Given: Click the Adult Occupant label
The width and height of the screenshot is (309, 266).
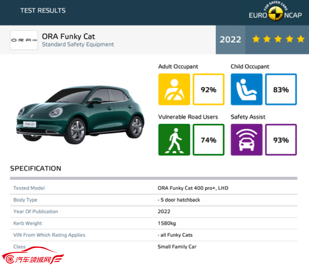Looking at the screenshot, I should pyautogui.click(x=178, y=66).
